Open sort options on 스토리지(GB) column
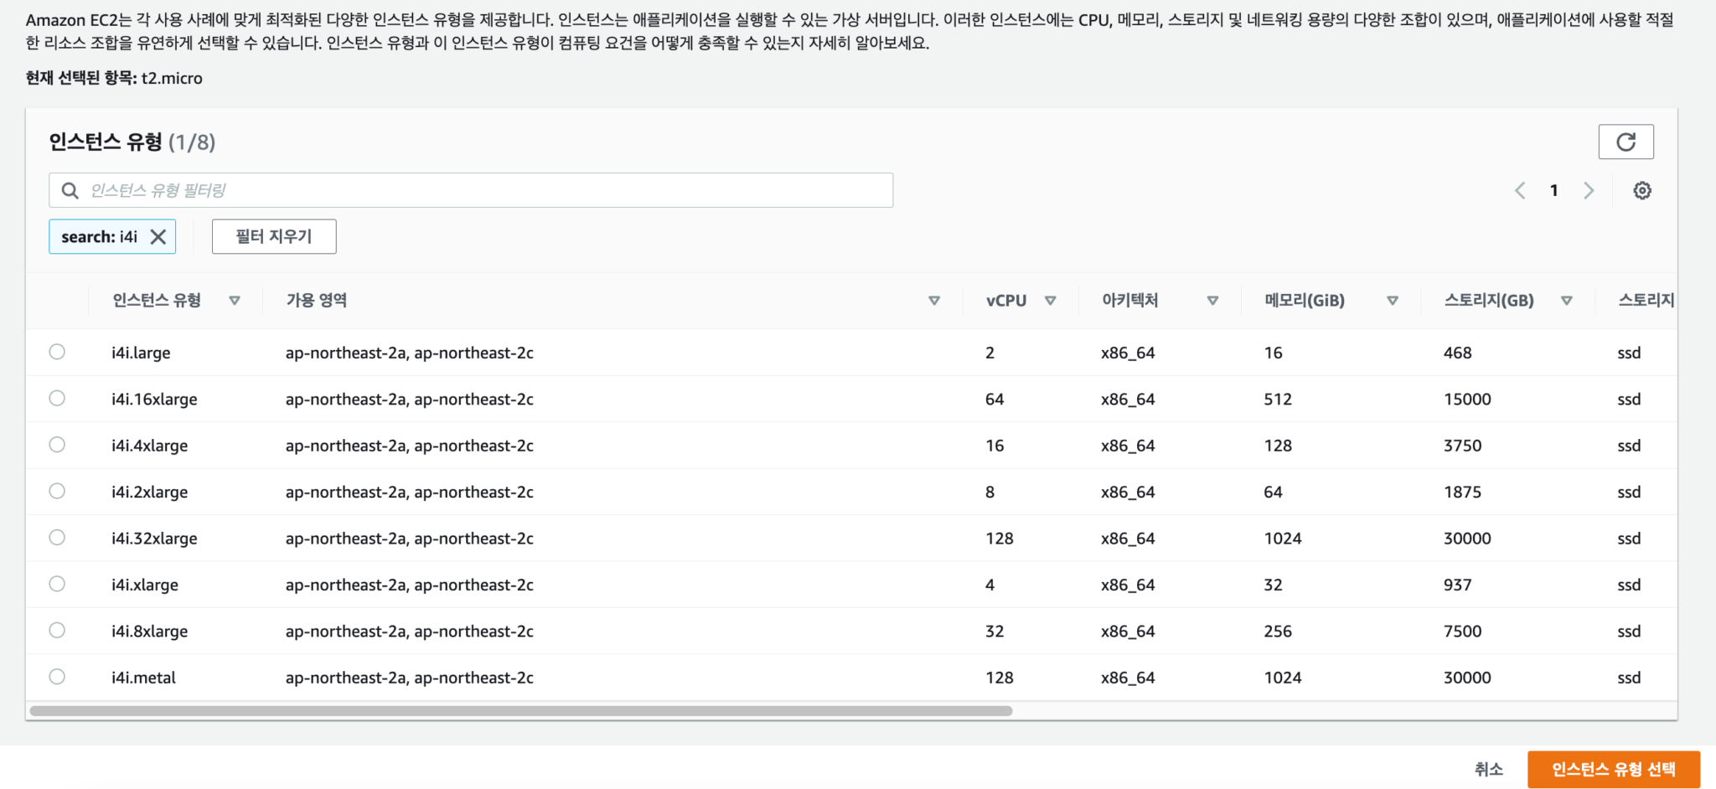Screen dimensions: 1716x789 click(1567, 300)
